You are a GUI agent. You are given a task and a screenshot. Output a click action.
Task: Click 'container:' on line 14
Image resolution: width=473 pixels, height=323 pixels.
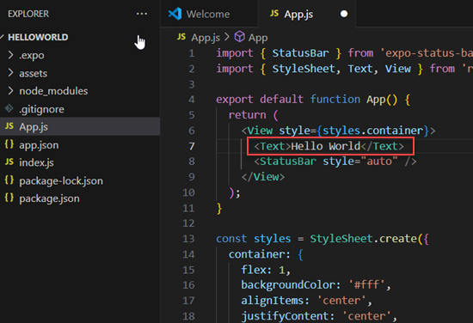(260, 254)
